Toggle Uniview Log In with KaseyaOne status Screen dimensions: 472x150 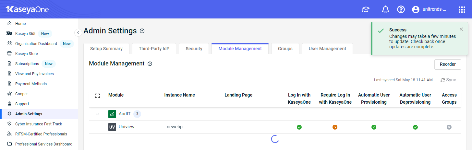299,127
